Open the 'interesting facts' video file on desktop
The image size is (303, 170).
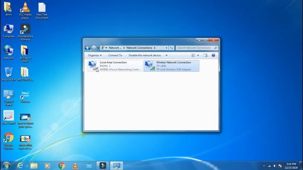click(x=25, y=143)
